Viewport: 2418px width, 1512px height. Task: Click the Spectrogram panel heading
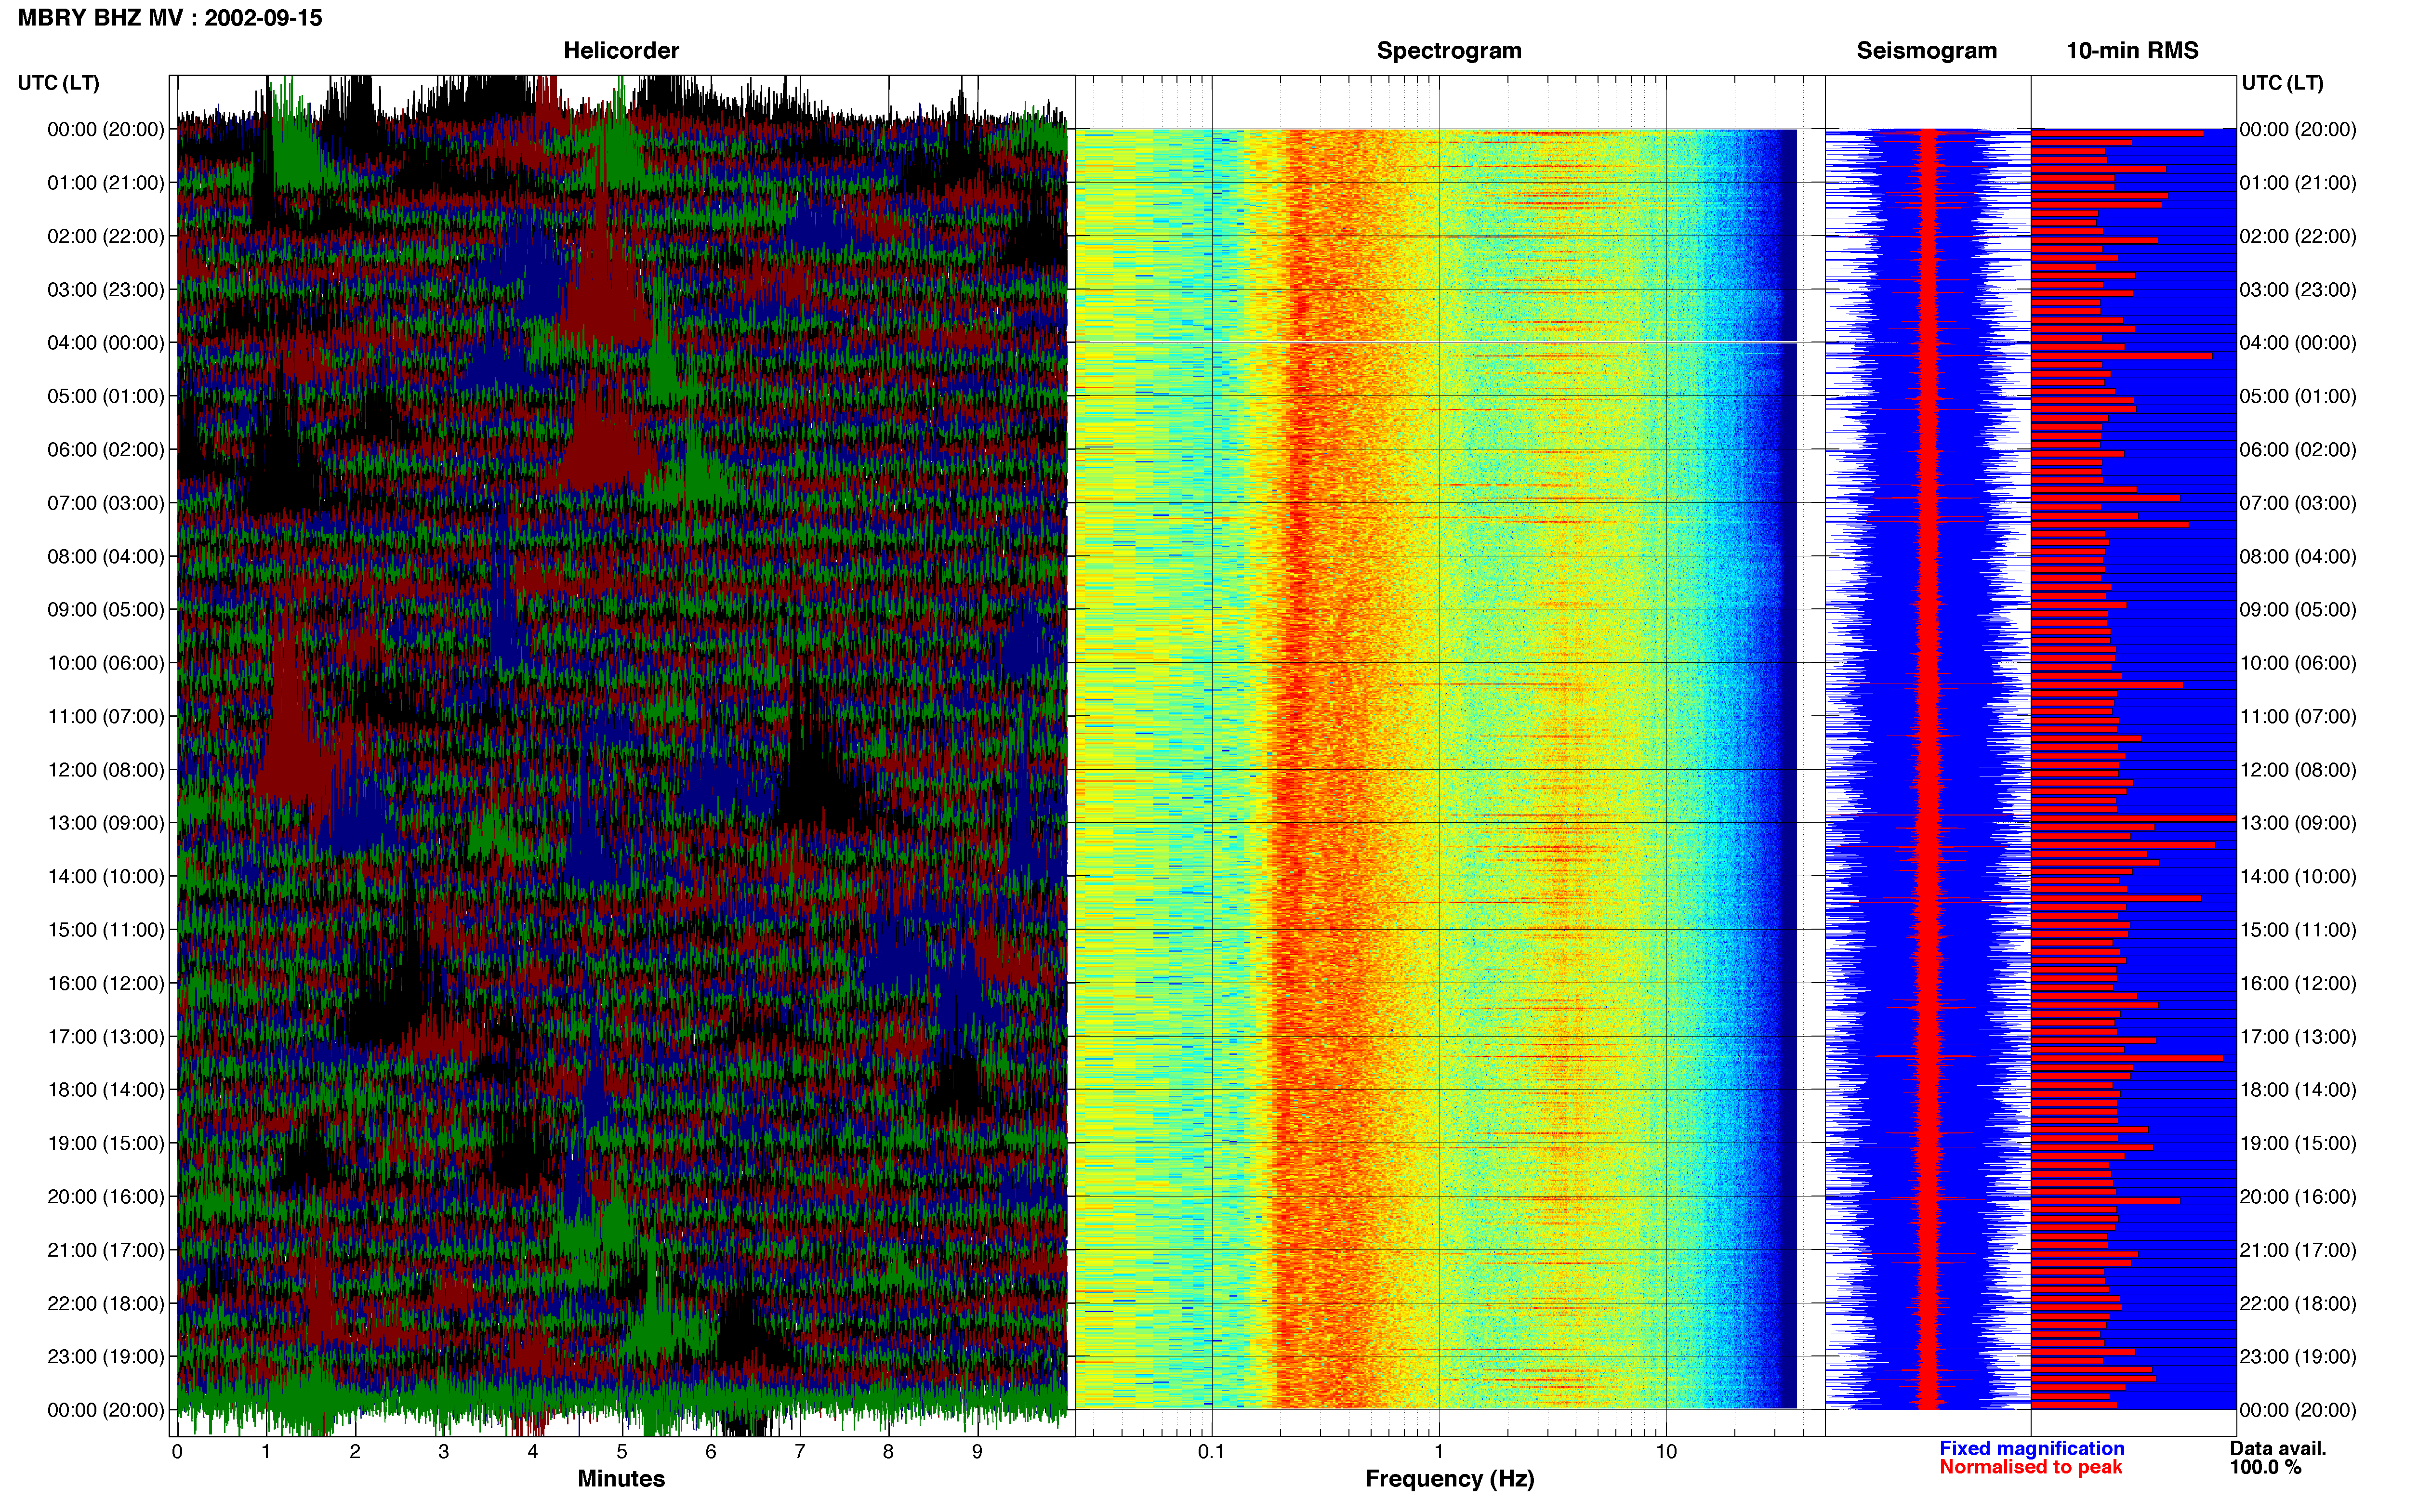pyautogui.click(x=1449, y=51)
